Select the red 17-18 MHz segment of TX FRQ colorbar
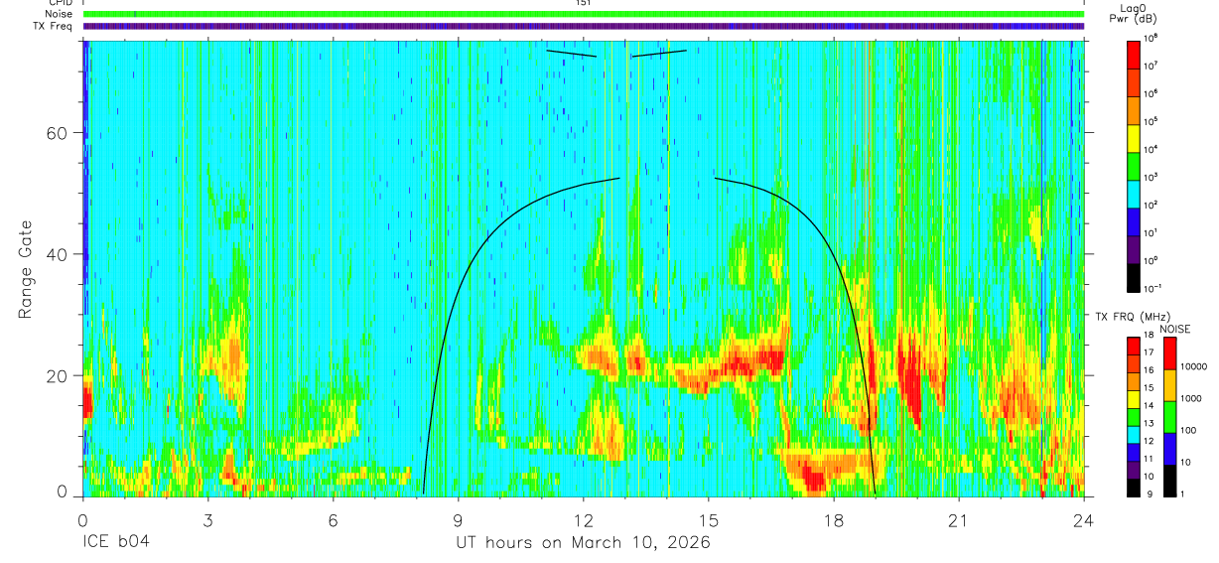This screenshot has height=563, width=1219. [x=1134, y=347]
